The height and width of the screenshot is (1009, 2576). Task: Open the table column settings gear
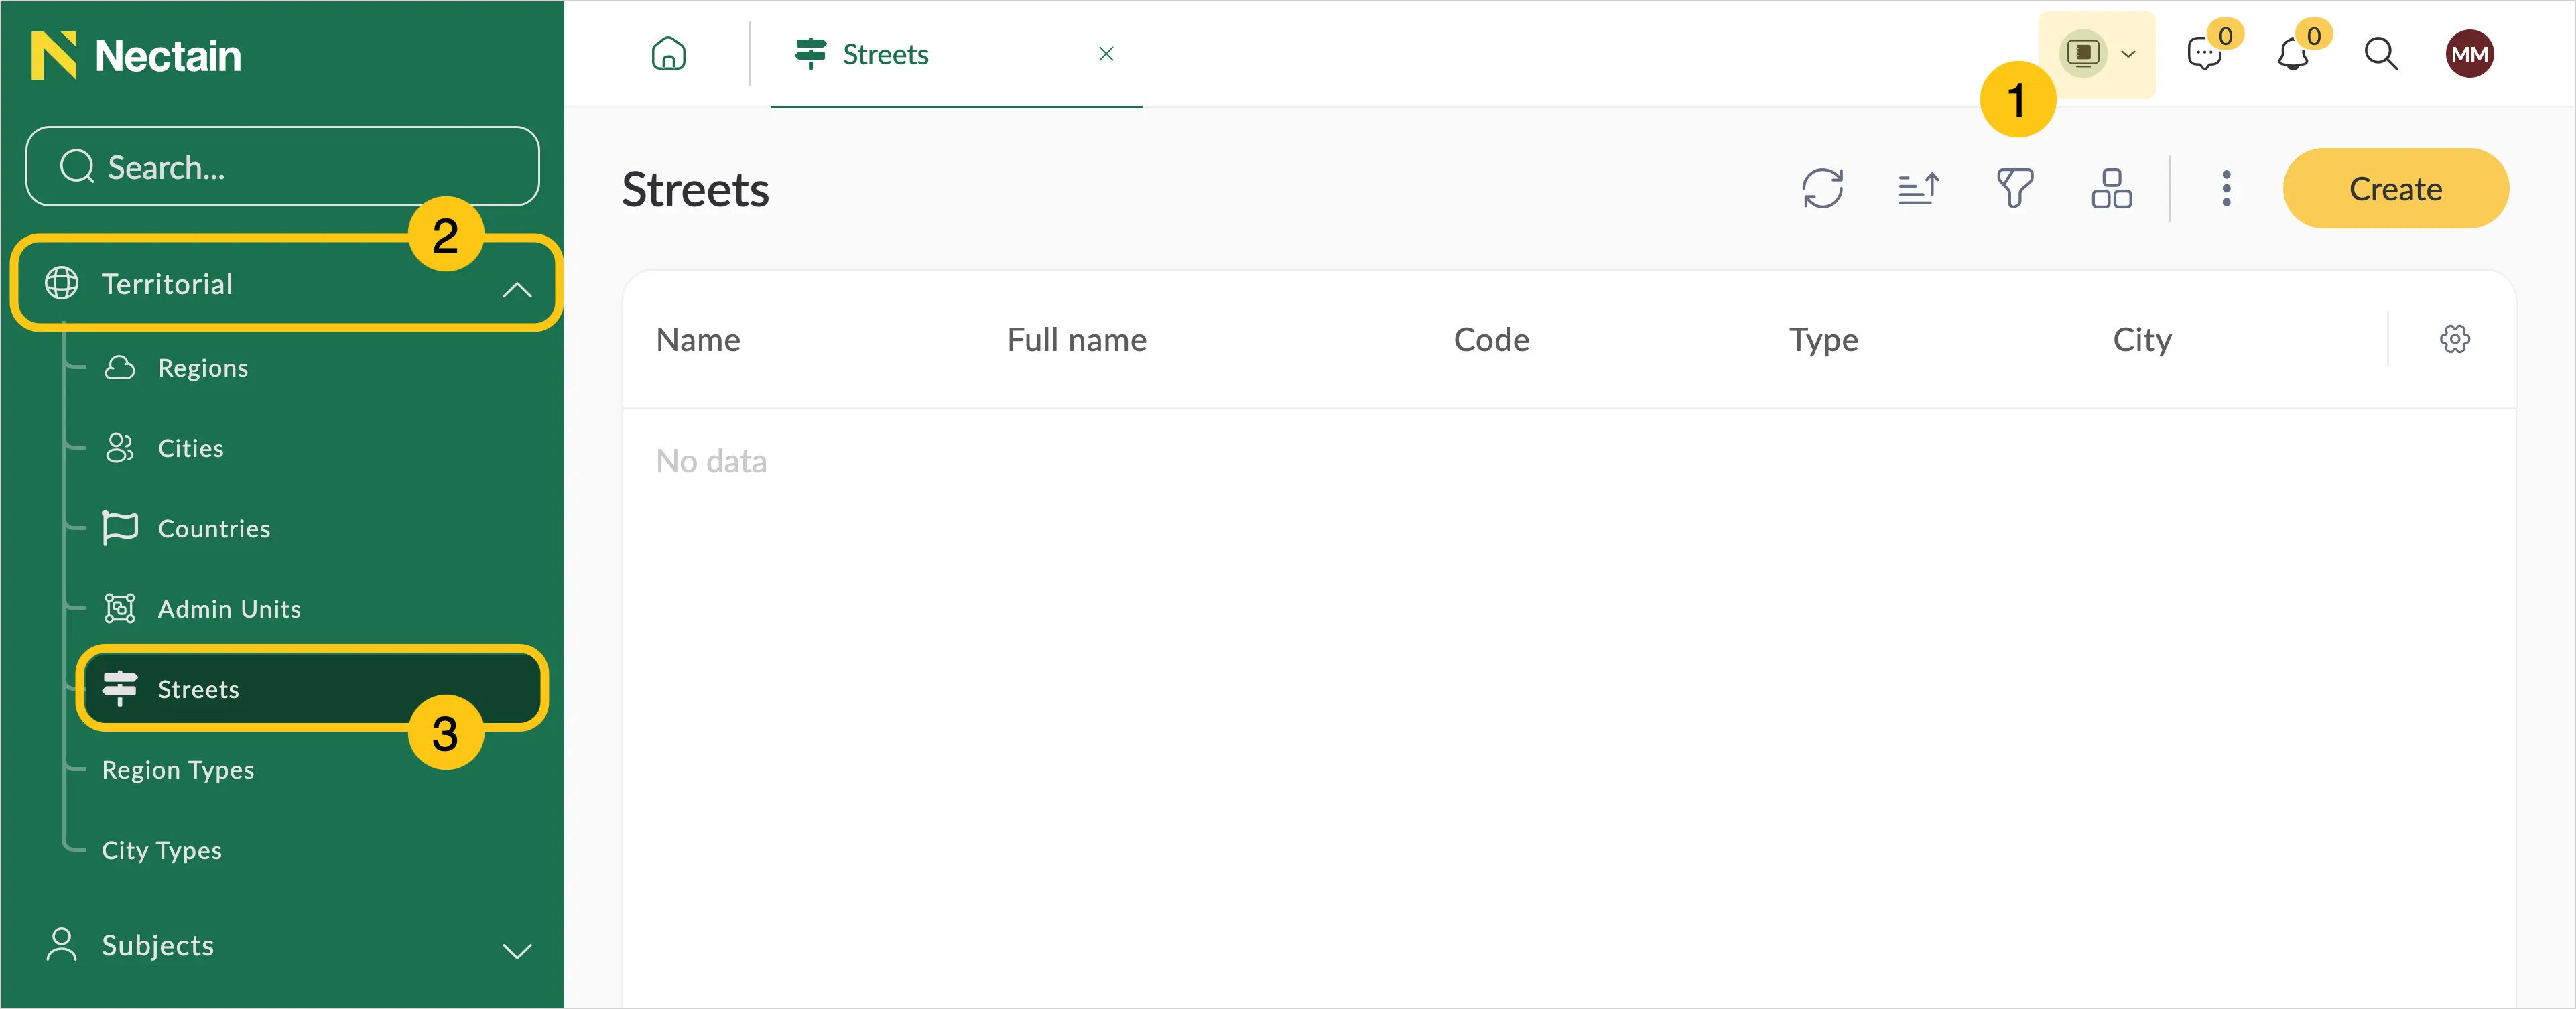tap(2454, 339)
